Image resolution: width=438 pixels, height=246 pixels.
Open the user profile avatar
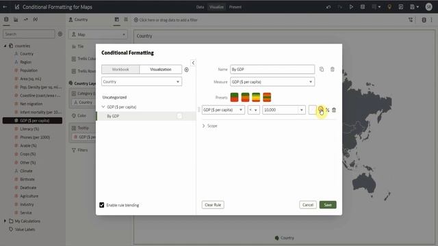click(x=429, y=7)
